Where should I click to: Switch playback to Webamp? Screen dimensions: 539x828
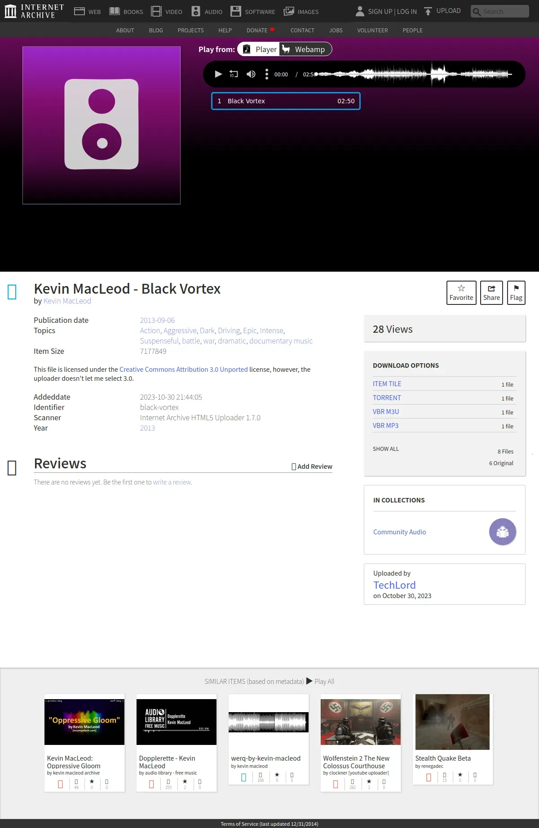tap(305, 49)
